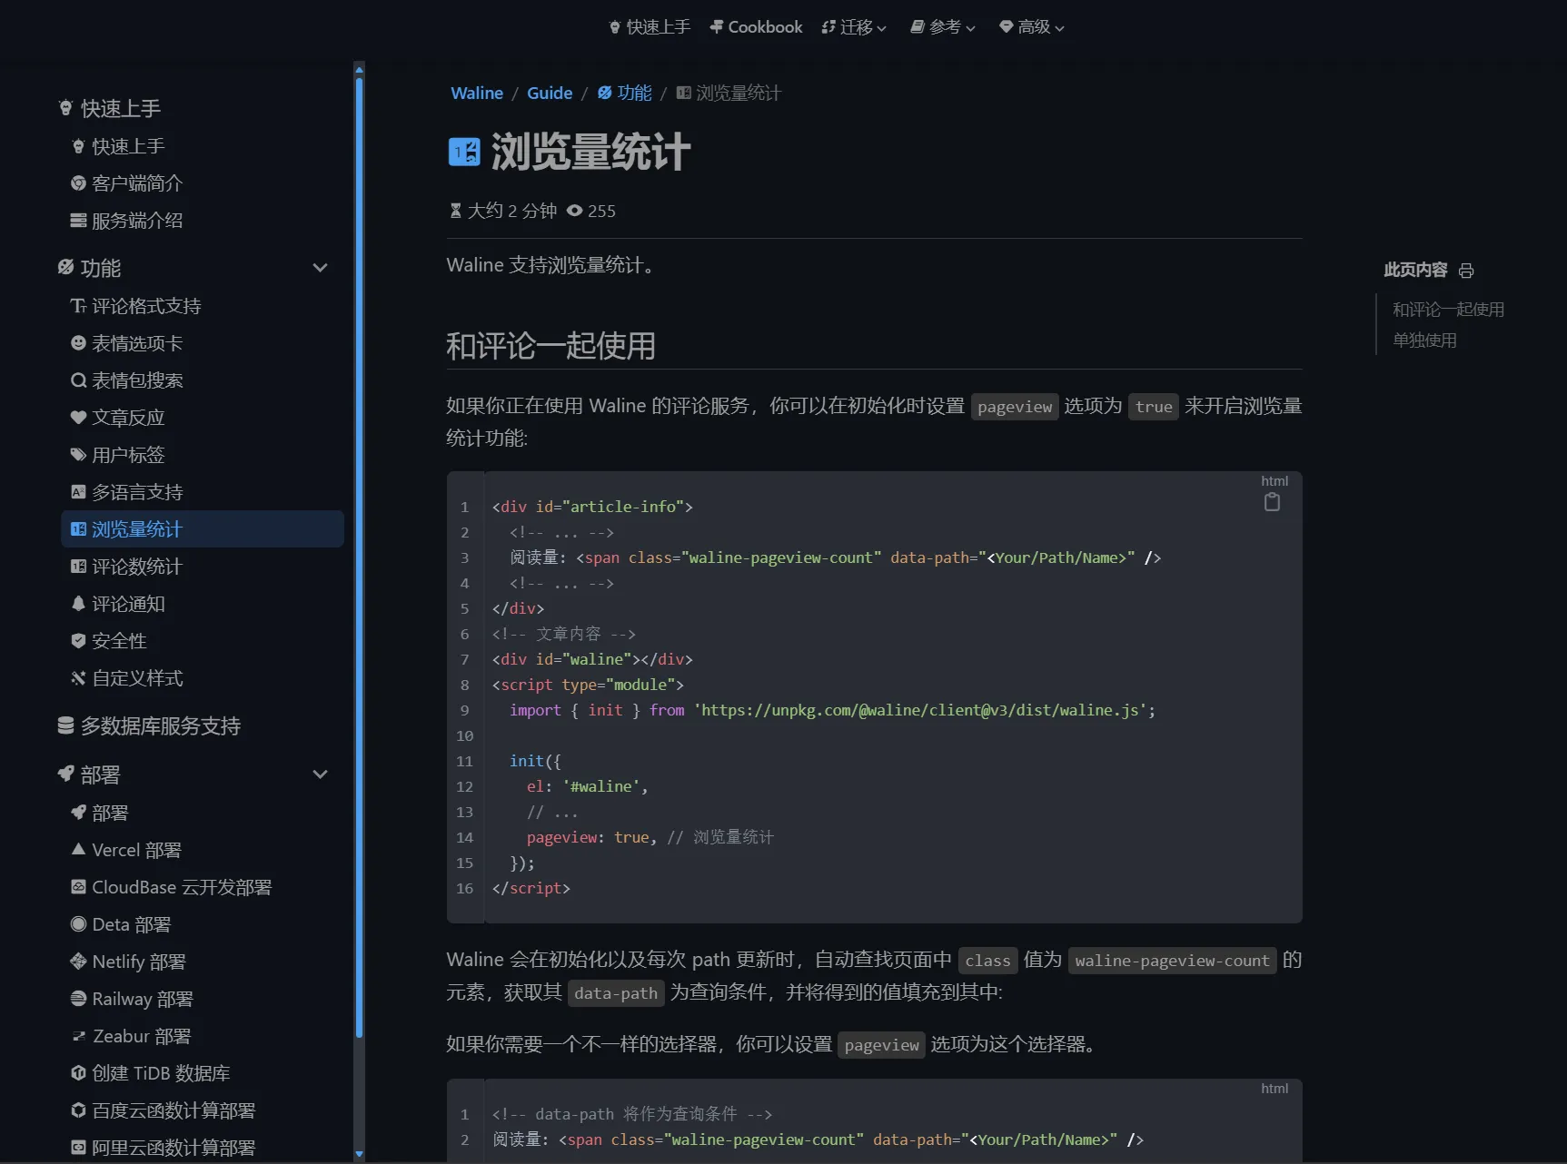Image resolution: width=1567 pixels, height=1164 pixels.
Task: Open the 参考 dropdown menu
Action: point(943,27)
